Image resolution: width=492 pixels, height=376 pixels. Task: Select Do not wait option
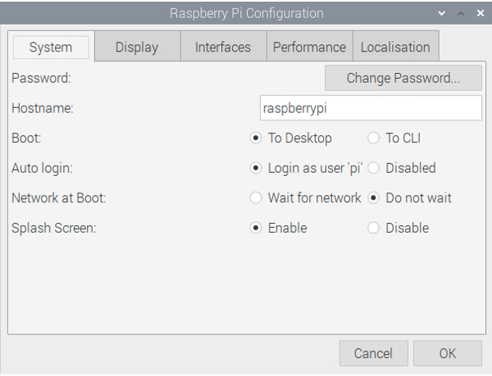click(x=409, y=198)
